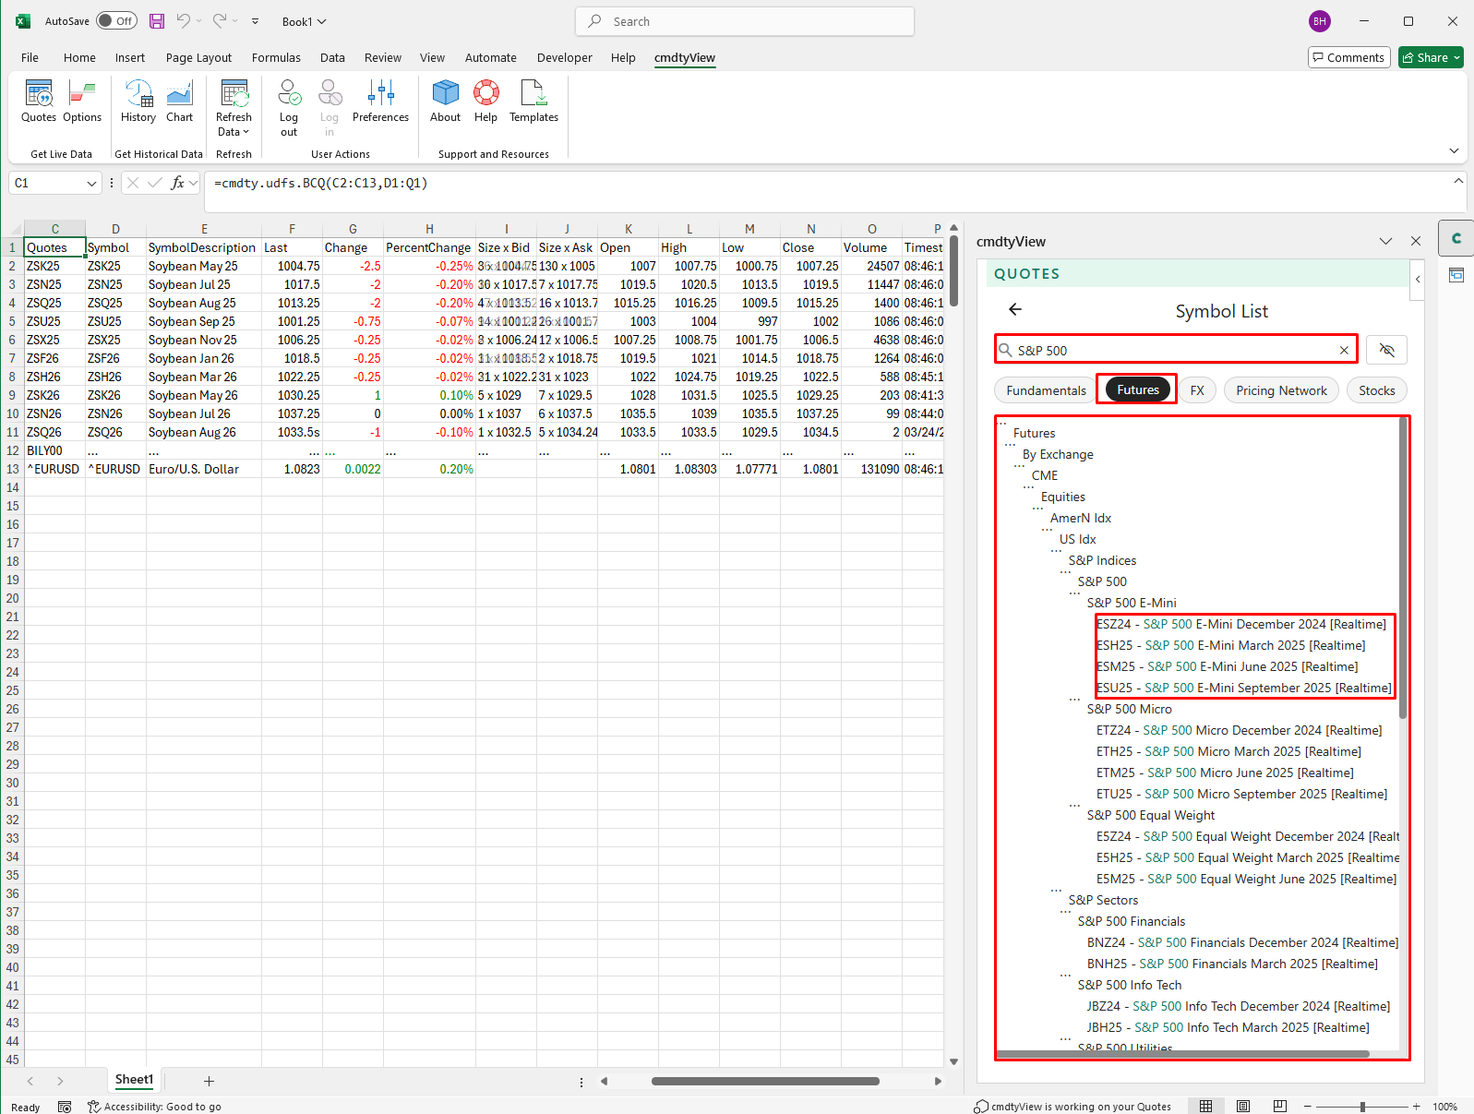Select the Pricing Network filter chip
The image size is (1474, 1114).
coord(1281,390)
